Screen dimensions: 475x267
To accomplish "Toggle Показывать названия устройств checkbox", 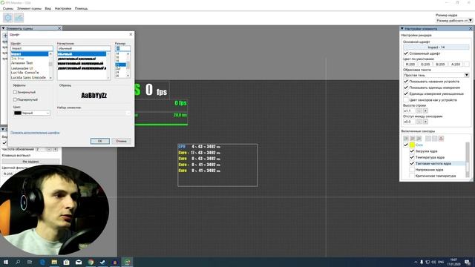I will [406, 82].
